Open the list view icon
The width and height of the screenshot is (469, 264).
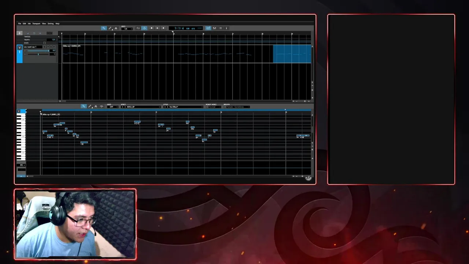click(220, 28)
